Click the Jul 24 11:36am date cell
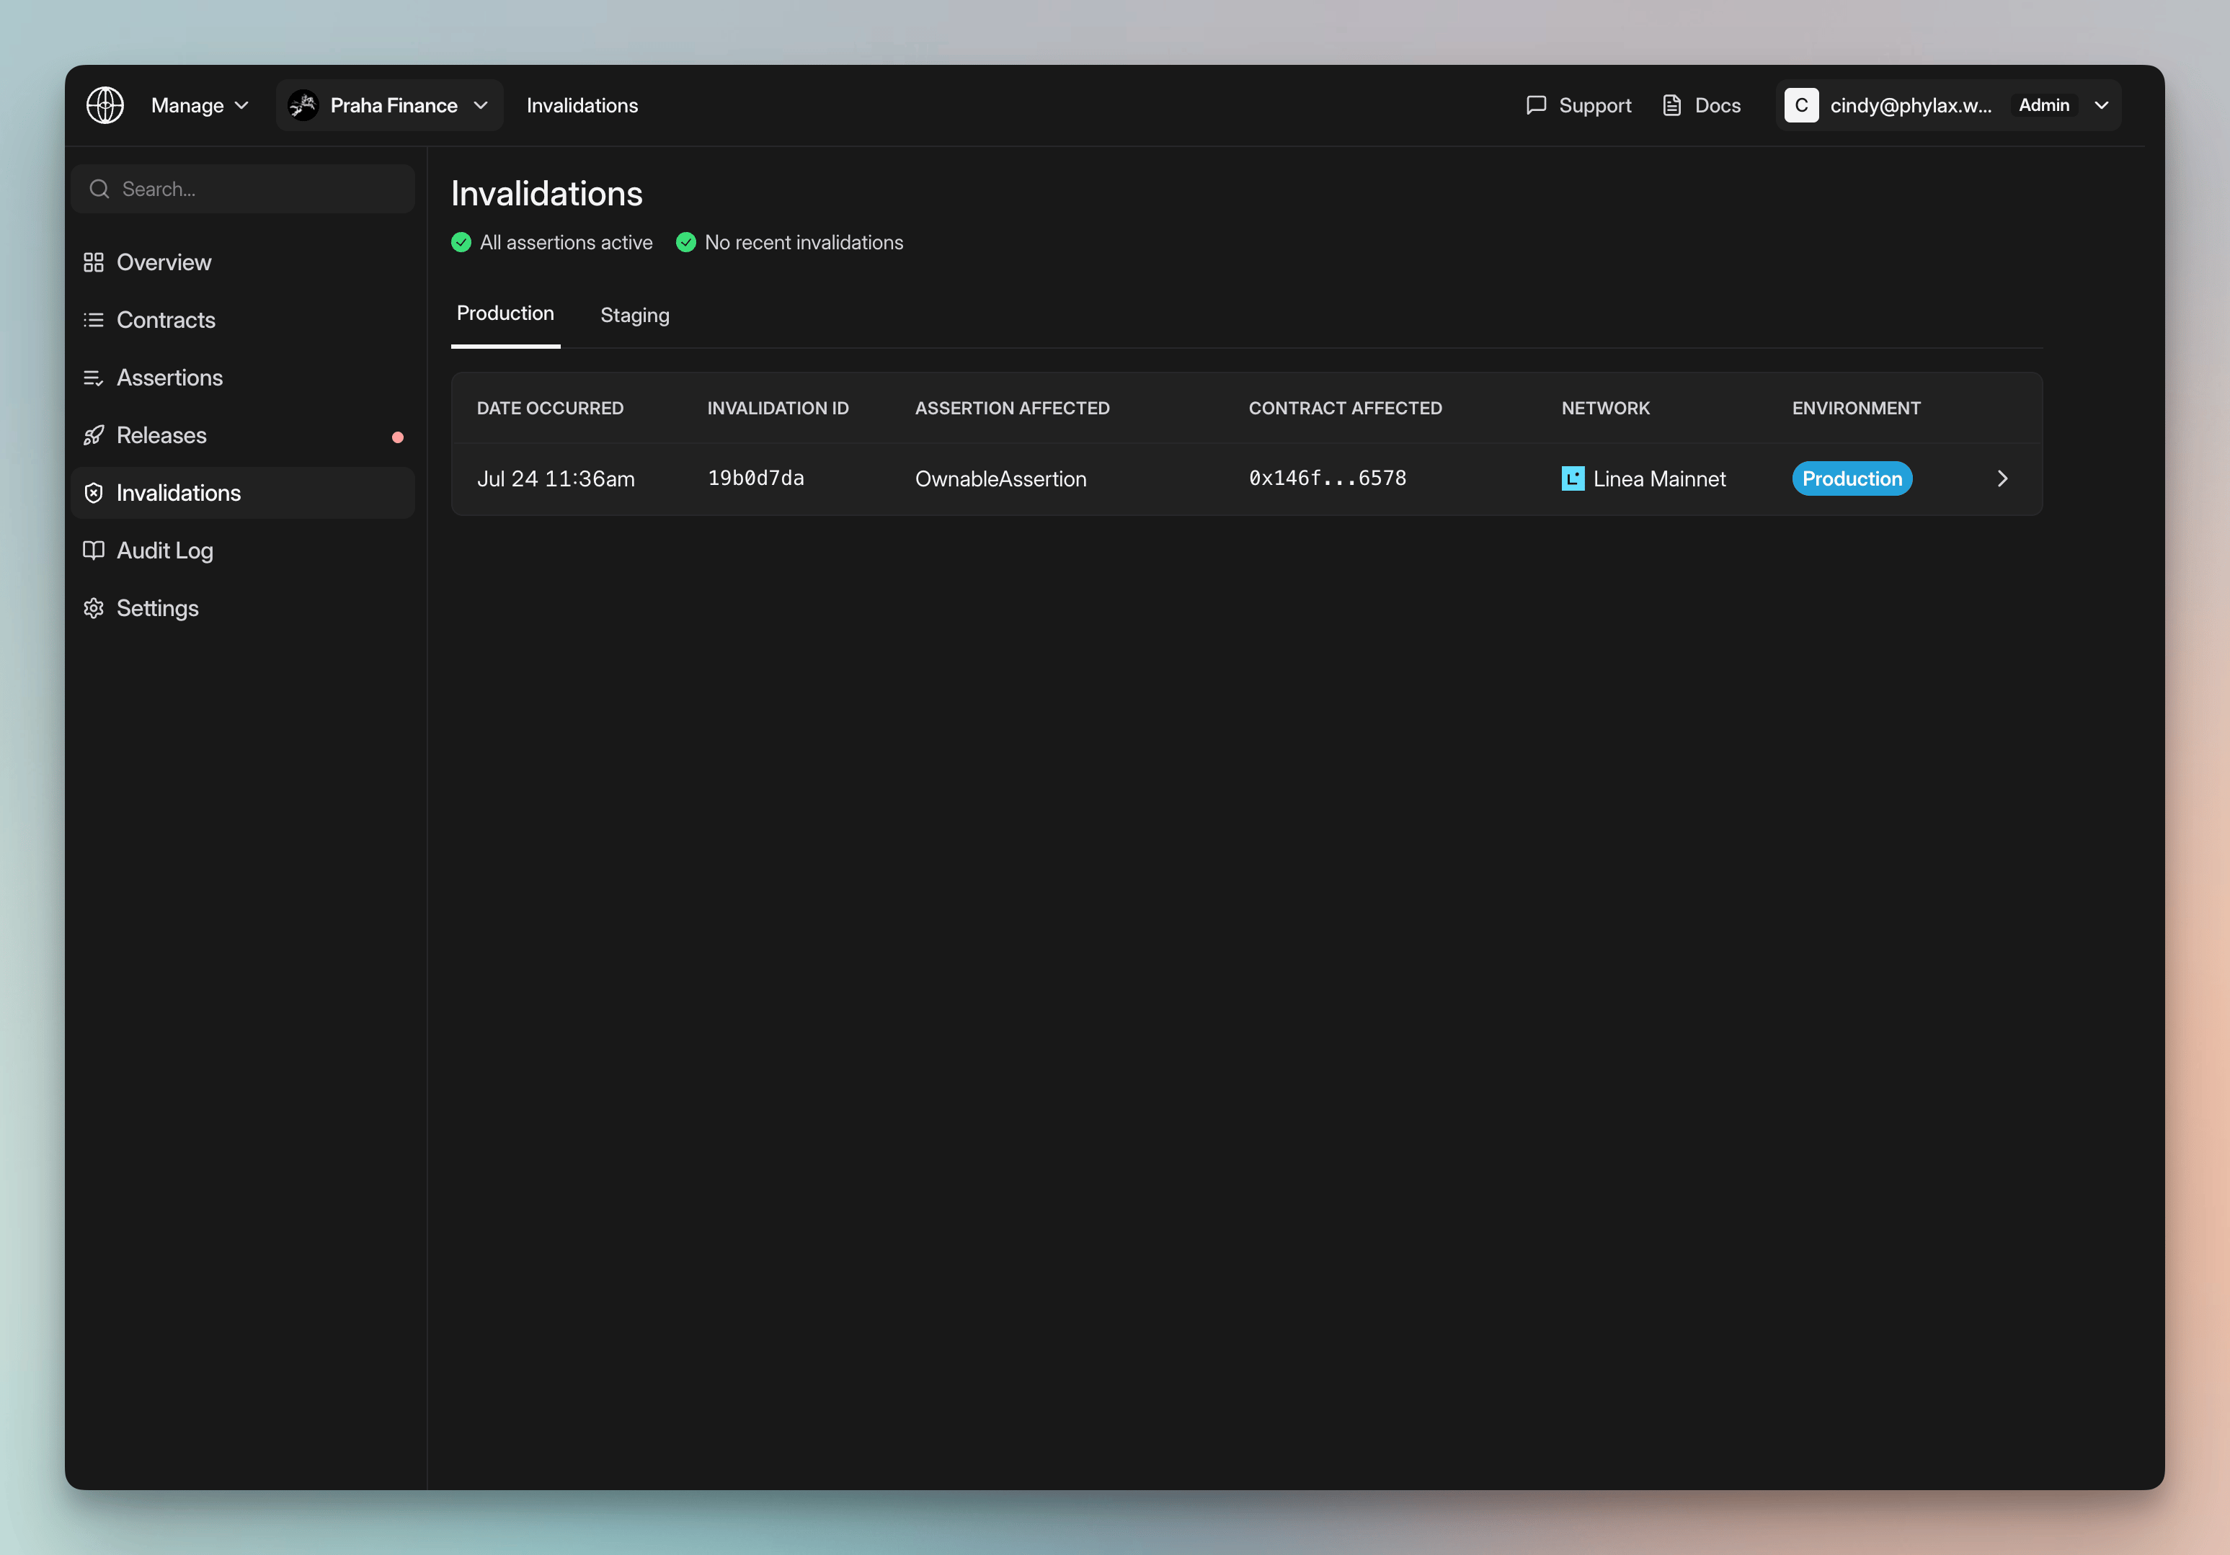This screenshot has width=2230, height=1555. pyautogui.click(x=556, y=479)
